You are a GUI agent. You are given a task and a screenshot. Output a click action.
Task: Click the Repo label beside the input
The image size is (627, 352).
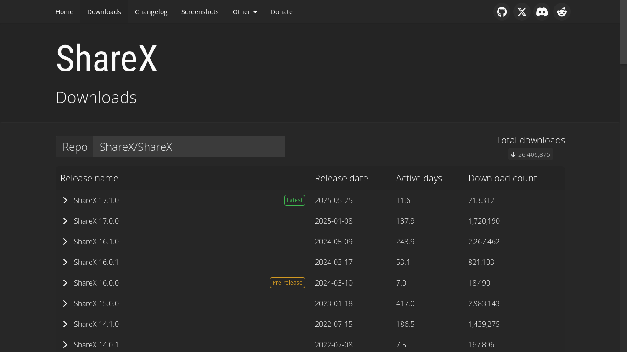[75, 147]
